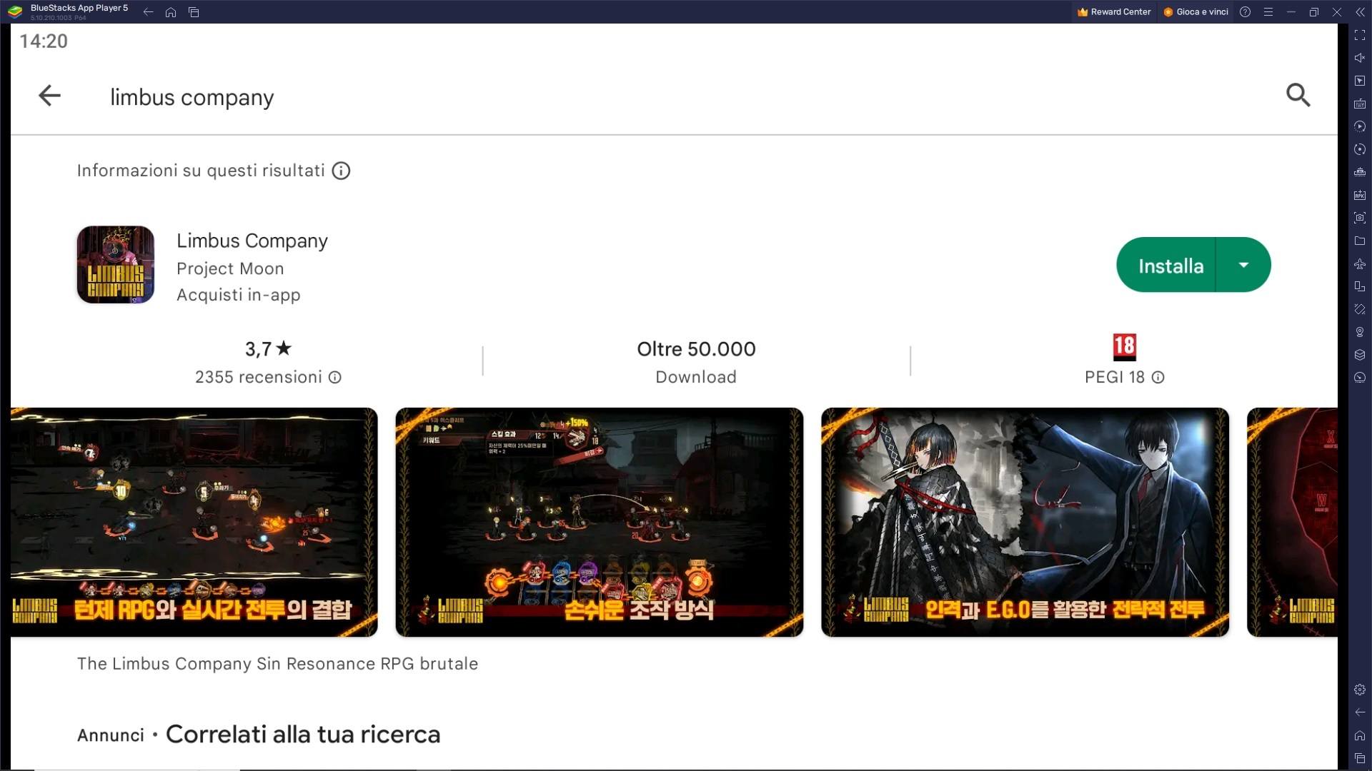This screenshot has height=771, width=1372.
Task: Open media folder in the side toolbar
Action: pos(1359,241)
